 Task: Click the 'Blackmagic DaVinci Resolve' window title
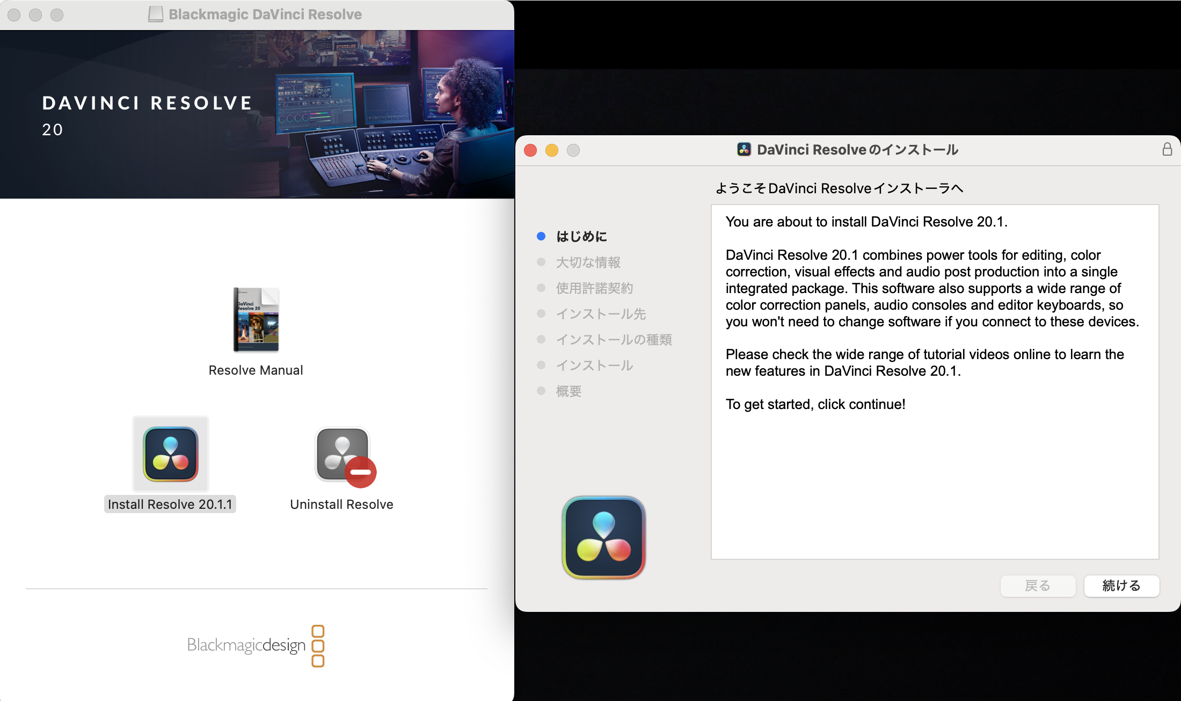coord(265,14)
